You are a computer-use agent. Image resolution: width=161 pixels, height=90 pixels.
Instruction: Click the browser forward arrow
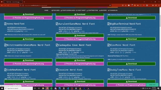point(5,5)
